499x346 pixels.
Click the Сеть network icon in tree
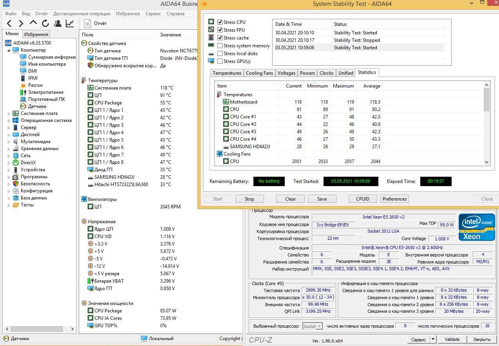click(16, 156)
